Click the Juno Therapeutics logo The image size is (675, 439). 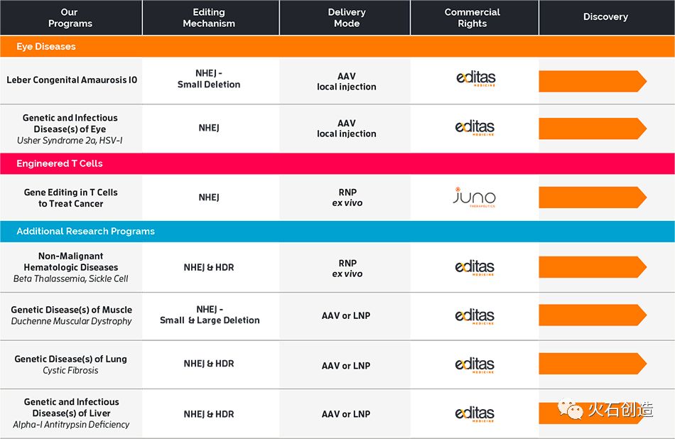(x=474, y=197)
